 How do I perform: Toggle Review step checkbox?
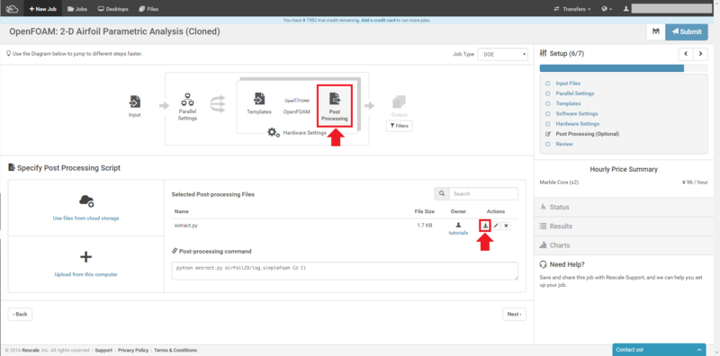click(x=548, y=144)
